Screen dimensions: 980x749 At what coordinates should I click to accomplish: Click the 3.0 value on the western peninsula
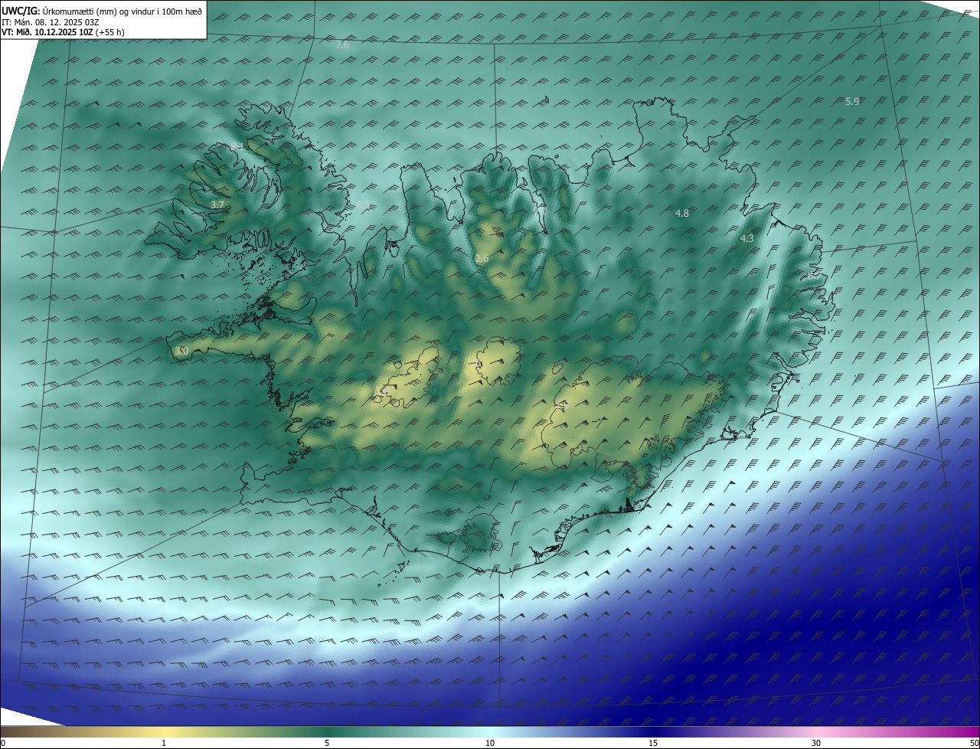click(181, 351)
